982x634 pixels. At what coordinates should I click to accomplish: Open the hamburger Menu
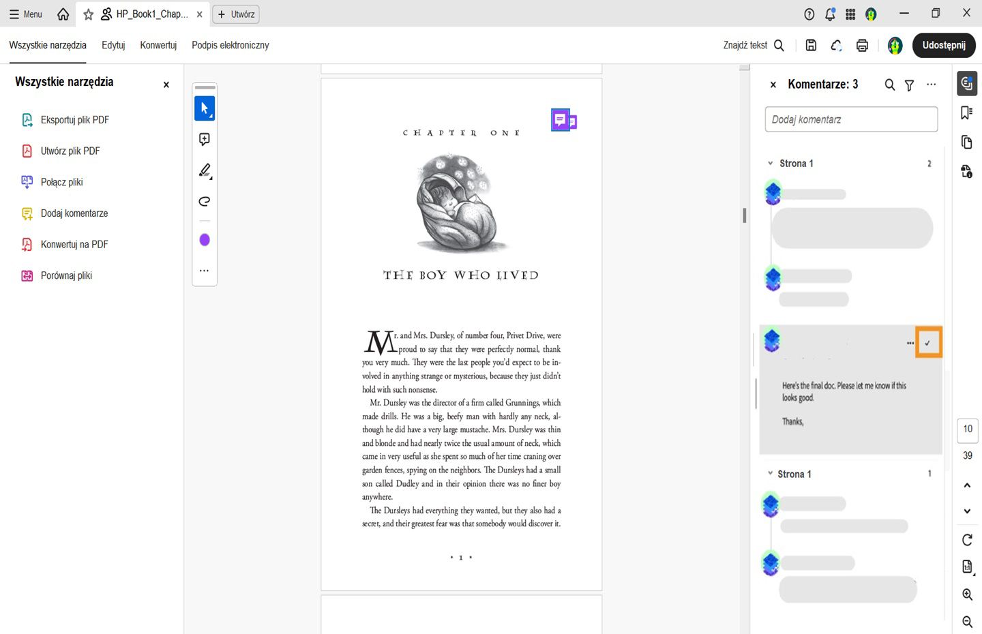26,14
